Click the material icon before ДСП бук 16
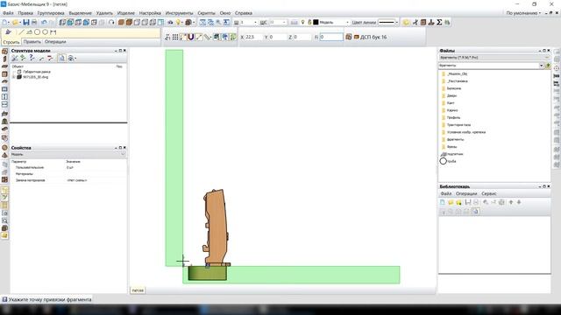This screenshot has width=561, height=315. [x=357, y=37]
